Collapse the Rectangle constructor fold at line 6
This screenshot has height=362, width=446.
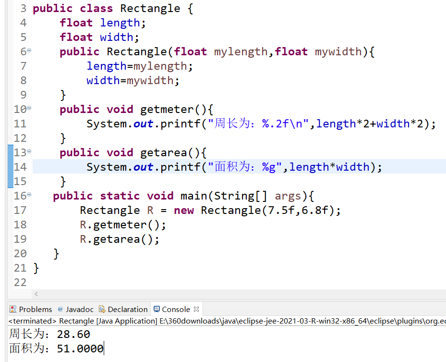pos(29,50)
